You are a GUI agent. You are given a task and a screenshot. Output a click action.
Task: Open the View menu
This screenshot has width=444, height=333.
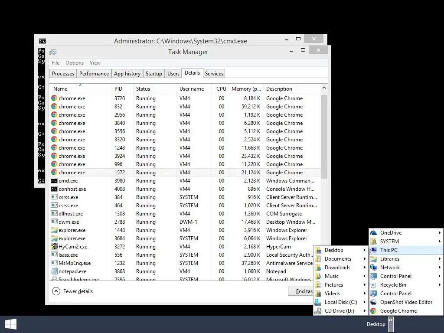pos(95,63)
